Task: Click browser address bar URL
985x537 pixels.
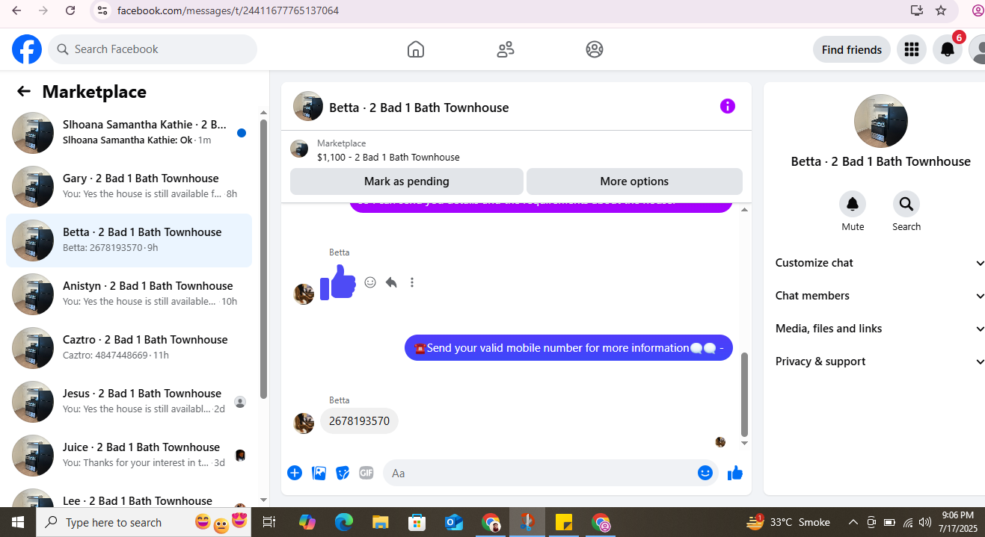Action: [228, 10]
